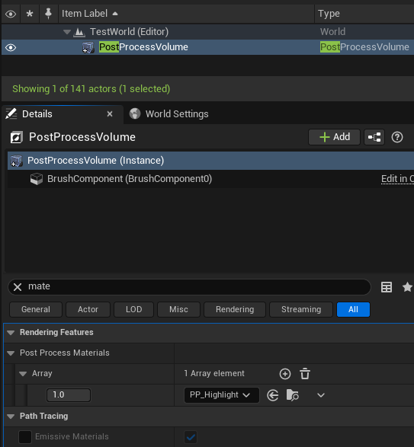
Task: Select the Actor filter
Action: click(x=88, y=310)
